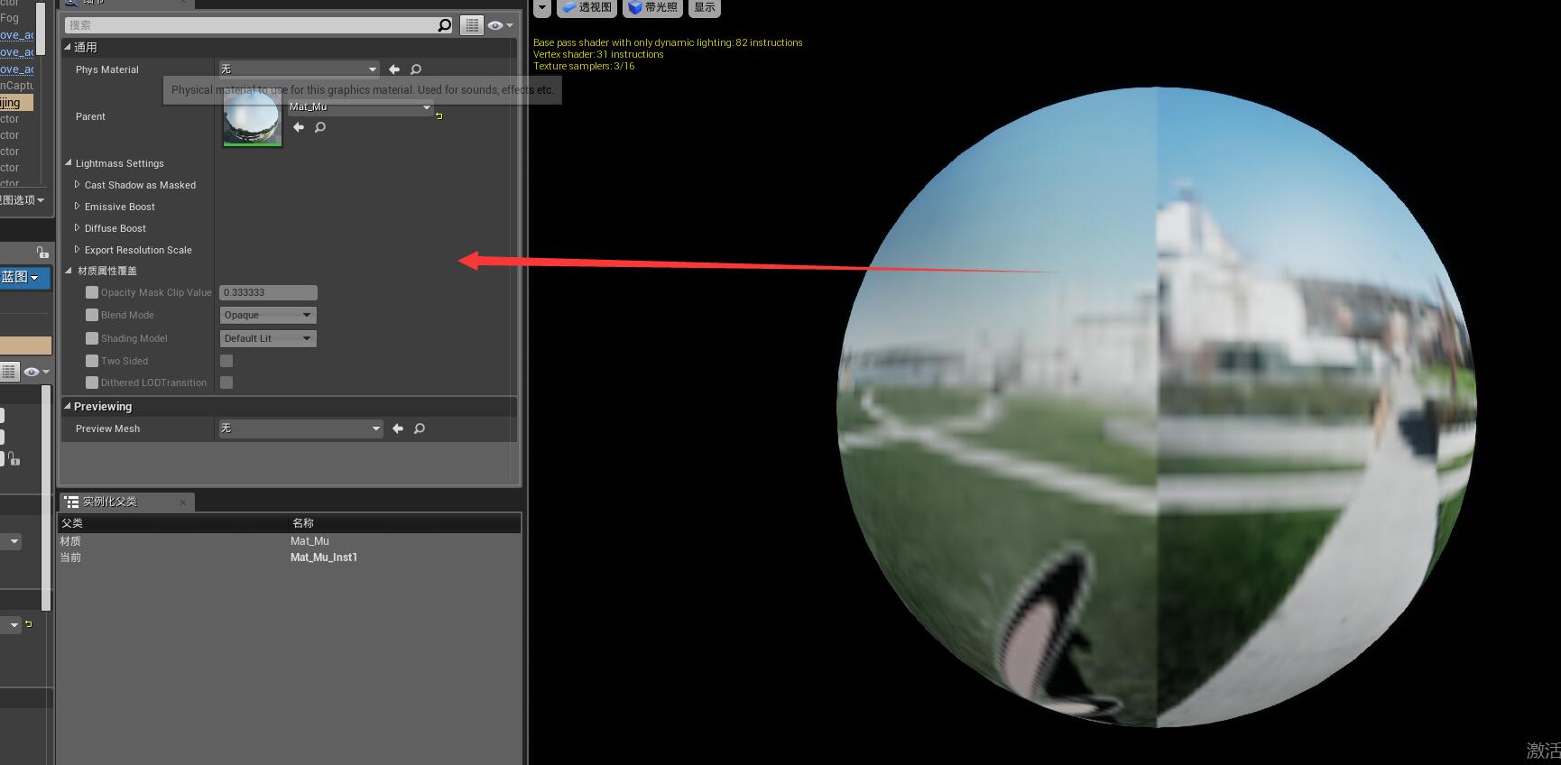Screen dimensions: 1561x765
Task: Collapse the 通用 section
Action: (68, 47)
